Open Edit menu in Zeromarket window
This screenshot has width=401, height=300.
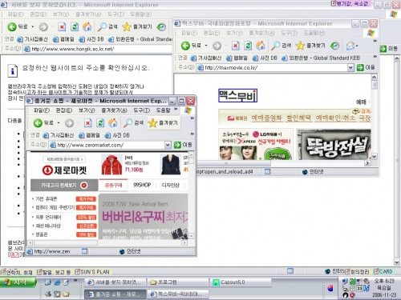click(x=64, y=110)
